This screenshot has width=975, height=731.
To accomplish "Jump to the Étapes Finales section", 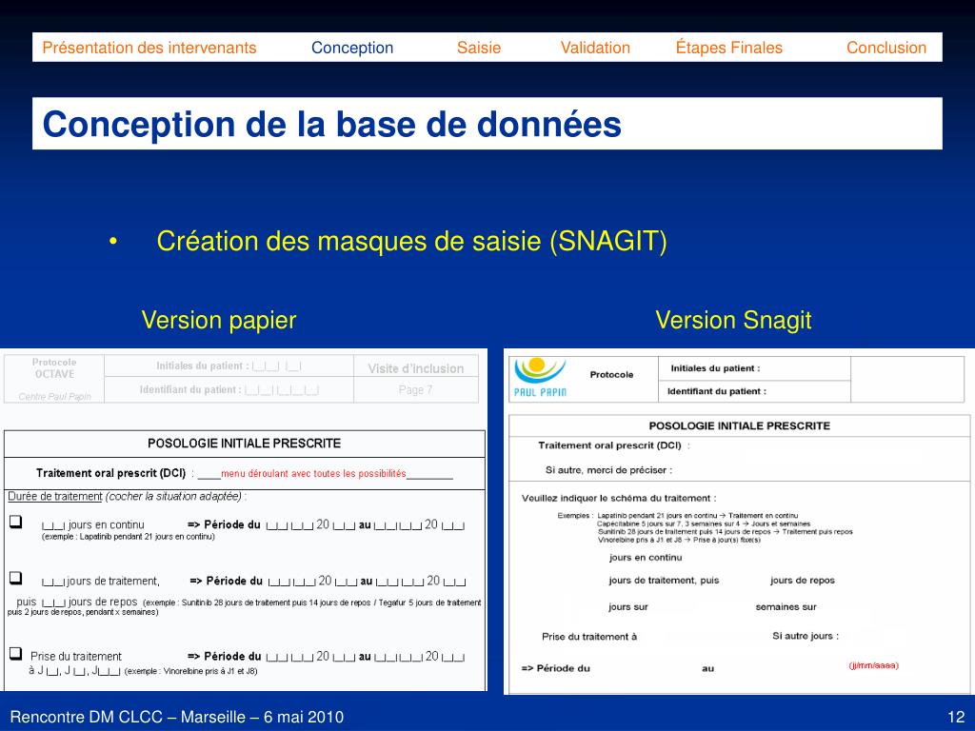I will tap(728, 48).
